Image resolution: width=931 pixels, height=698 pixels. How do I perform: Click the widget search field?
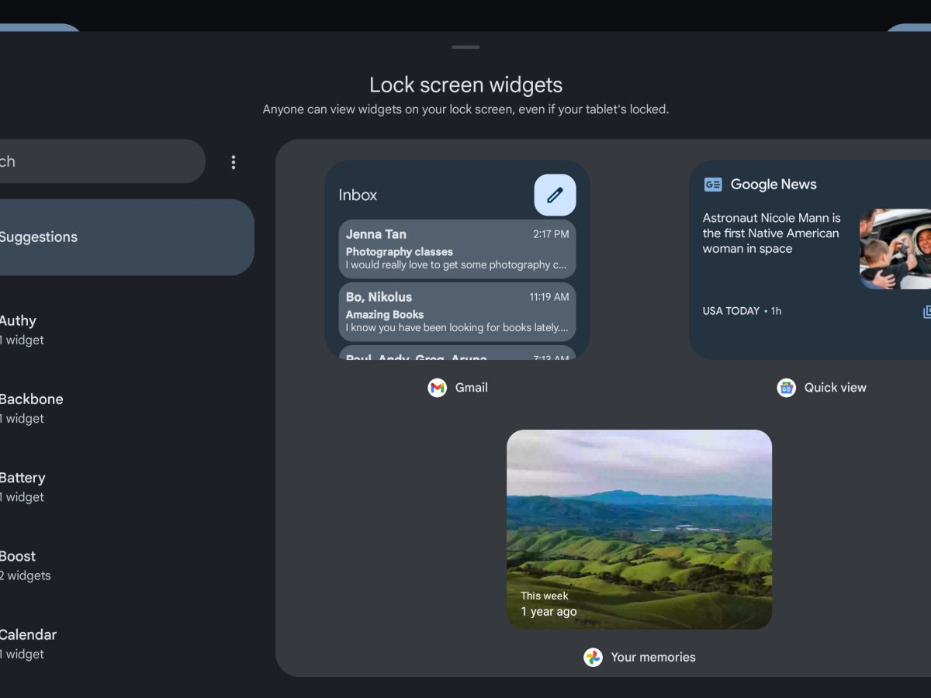[93, 161]
